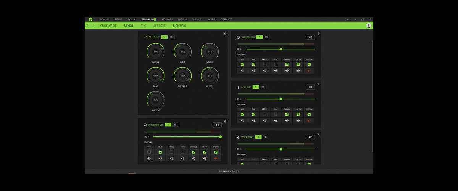The image size is (458, 191).
Task: Click the Stream Mix volume slider handle
Action: click(x=281, y=49)
